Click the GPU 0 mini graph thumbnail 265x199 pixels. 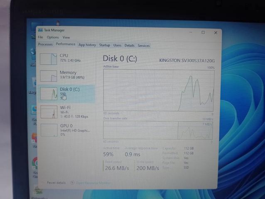(x=49, y=130)
